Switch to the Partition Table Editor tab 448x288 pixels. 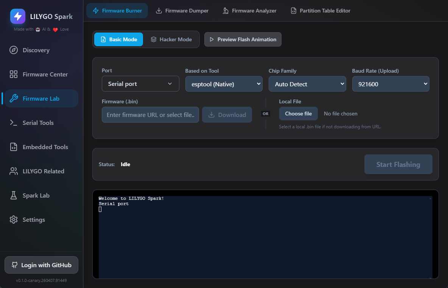point(320,11)
